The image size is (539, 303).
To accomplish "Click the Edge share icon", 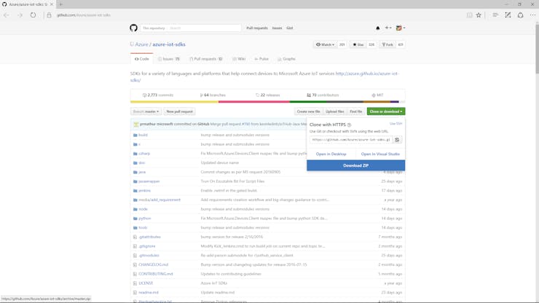I will pos(521,15).
